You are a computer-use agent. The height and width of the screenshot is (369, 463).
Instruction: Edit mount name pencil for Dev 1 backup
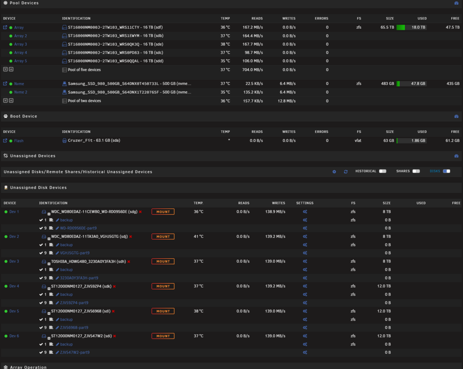coord(57,220)
